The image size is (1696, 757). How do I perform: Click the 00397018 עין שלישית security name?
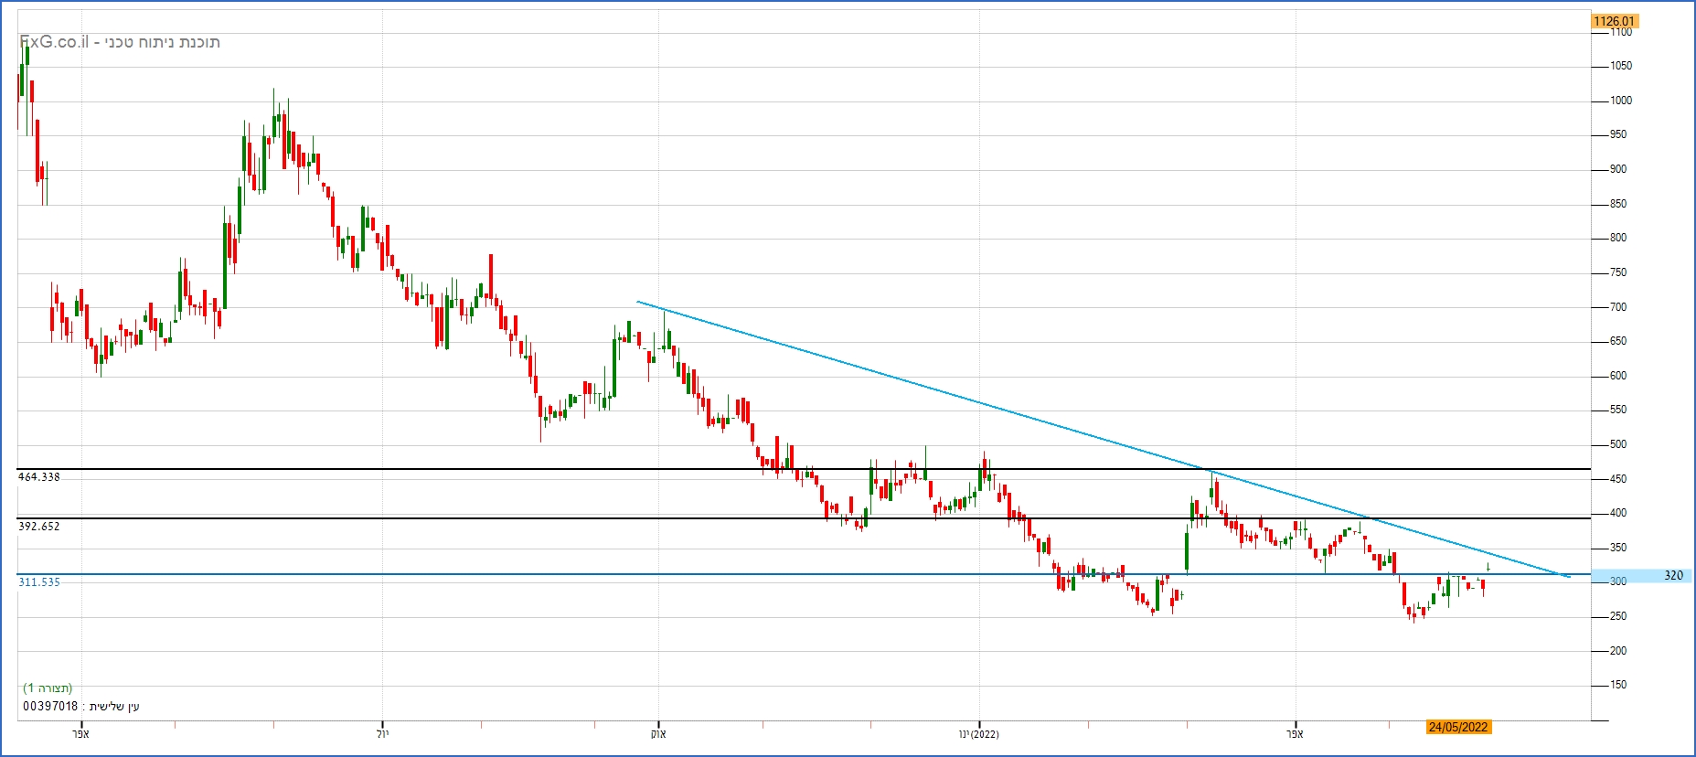(81, 707)
